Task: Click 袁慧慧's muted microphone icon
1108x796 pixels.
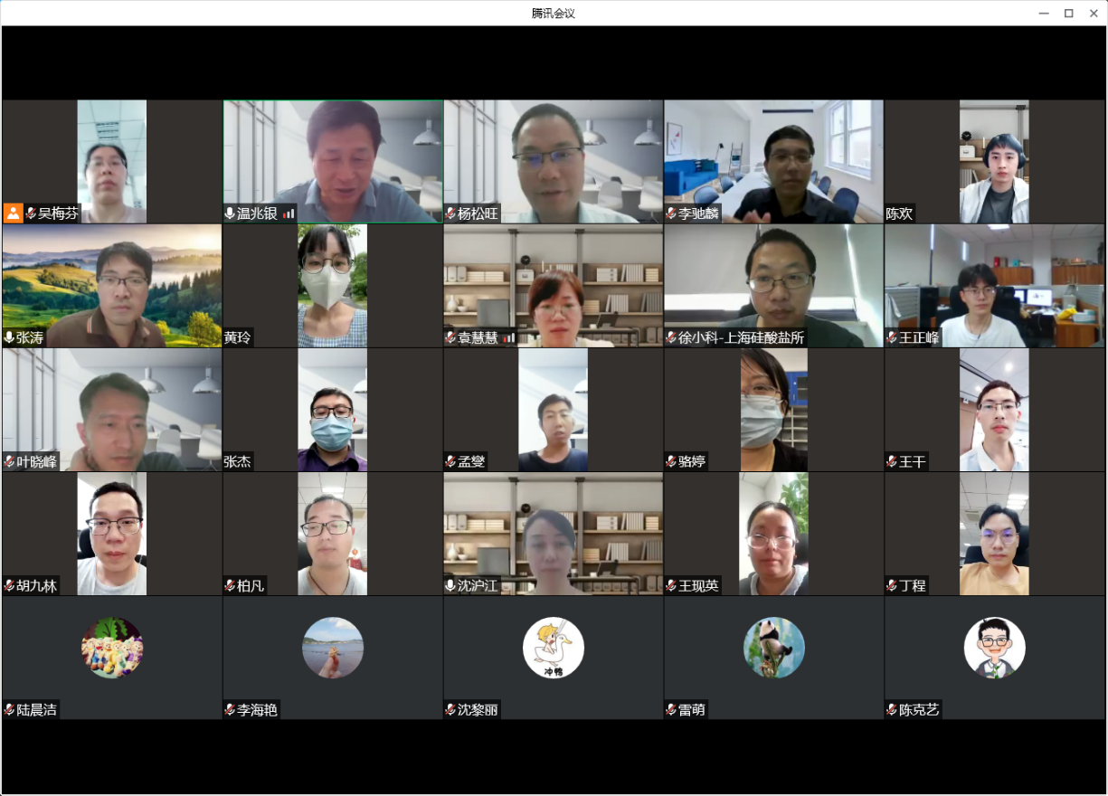Action: click(450, 337)
